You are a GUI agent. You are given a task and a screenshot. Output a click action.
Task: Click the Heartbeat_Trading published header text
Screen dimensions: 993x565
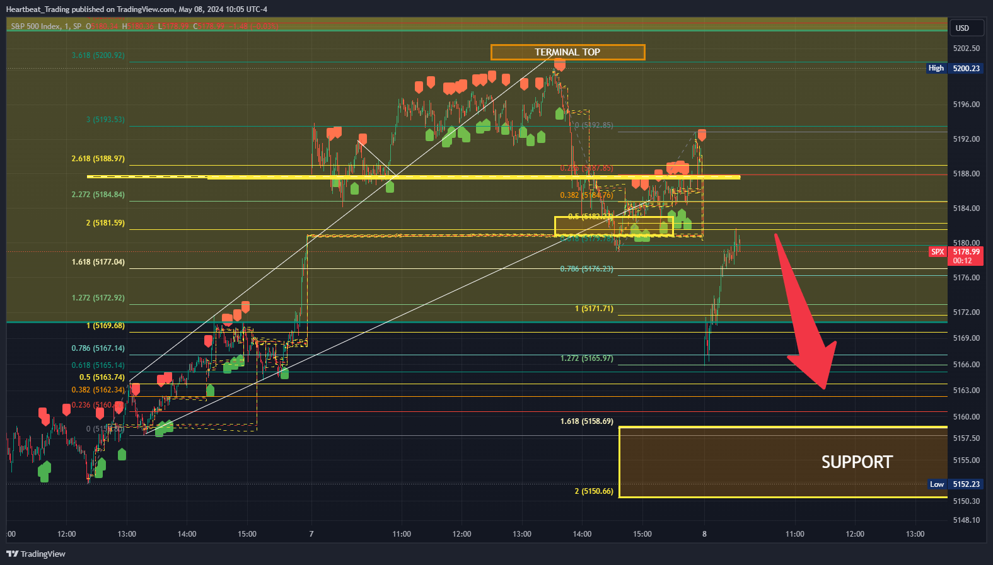point(137,9)
